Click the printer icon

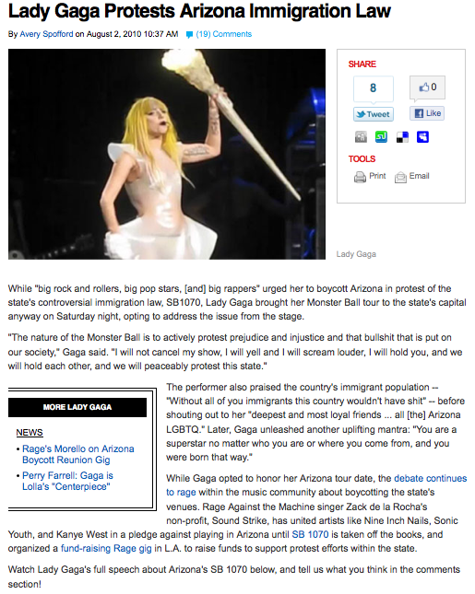coord(360,177)
